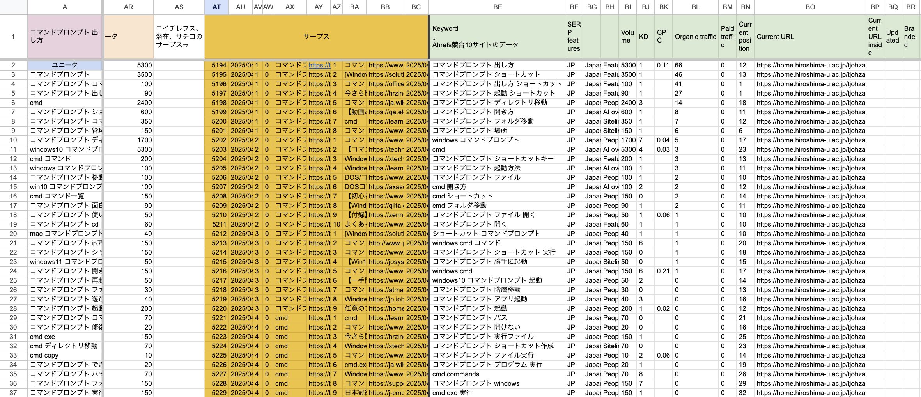
Task: Click cell 5229 in column AT
Action: pyautogui.click(x=216, y=393)
